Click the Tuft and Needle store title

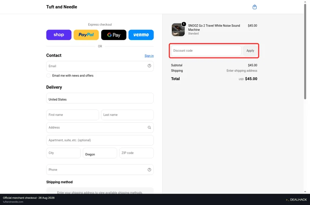pos(62,7)
